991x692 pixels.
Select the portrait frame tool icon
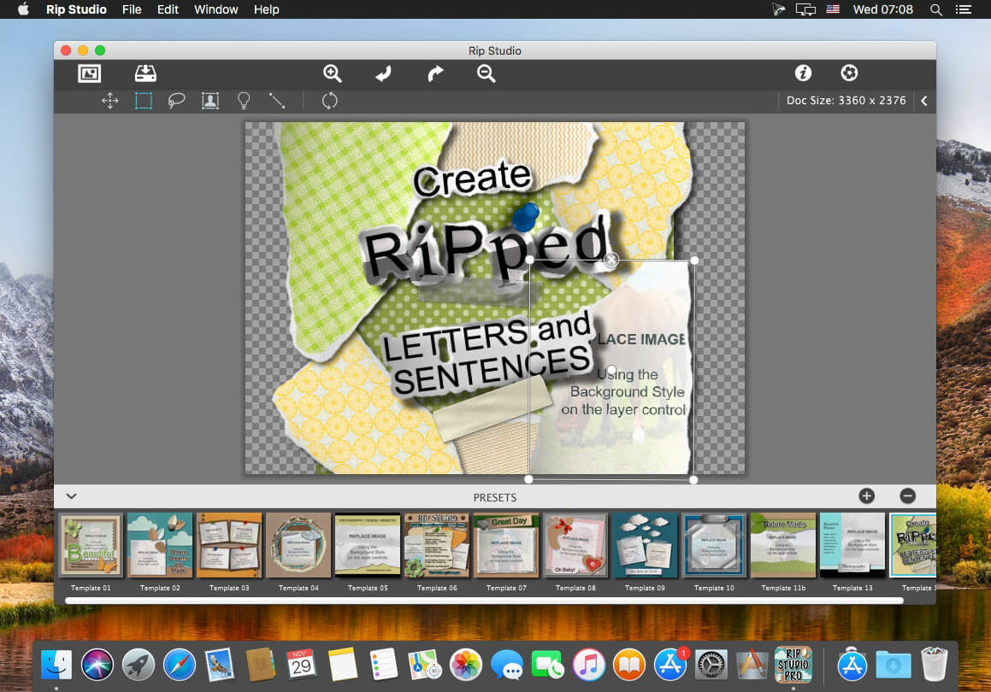click(209, 101)
